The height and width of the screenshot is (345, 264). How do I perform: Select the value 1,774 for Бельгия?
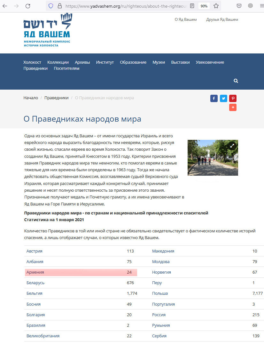click(132, 293)
